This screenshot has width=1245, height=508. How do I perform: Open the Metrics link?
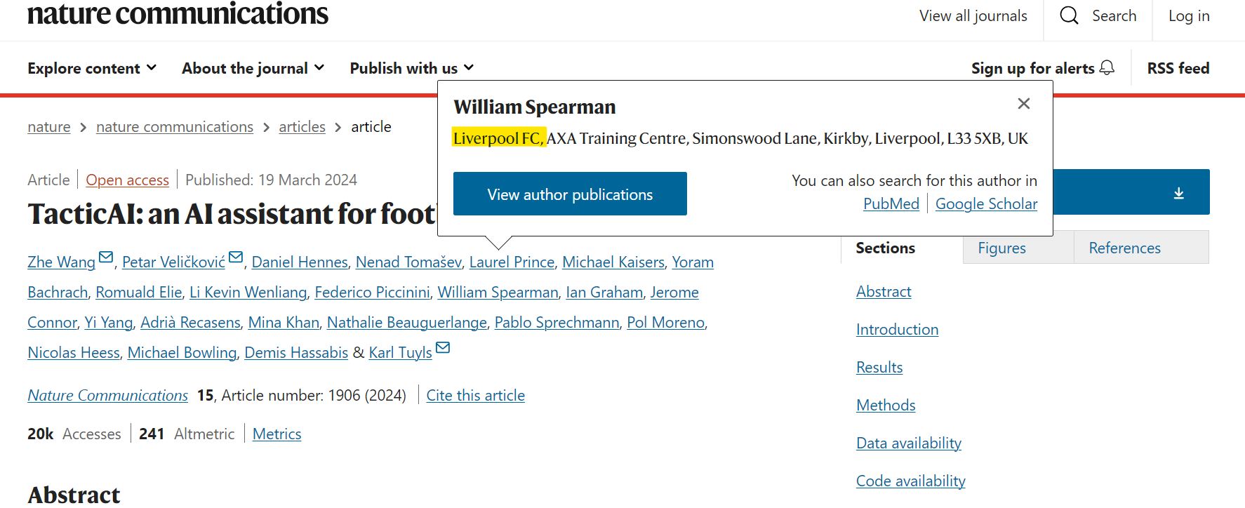[277, 434]
